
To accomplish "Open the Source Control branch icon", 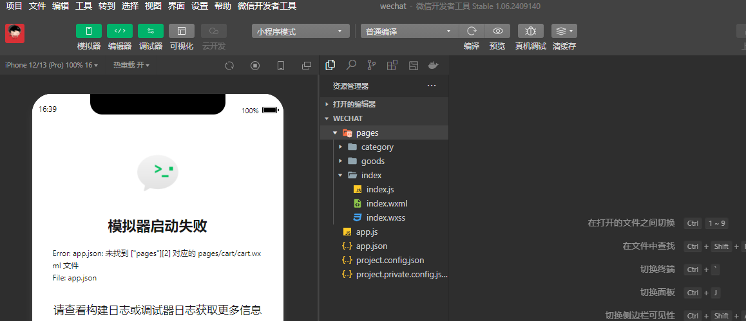I will 372,65.
